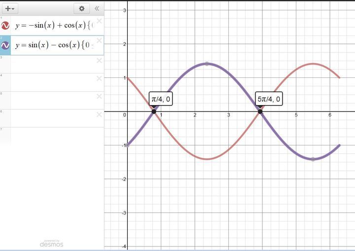The width and height of the screenshot is (355, 251).
Task: Collapse the expression list with double chevron
Action: point(97,8)
